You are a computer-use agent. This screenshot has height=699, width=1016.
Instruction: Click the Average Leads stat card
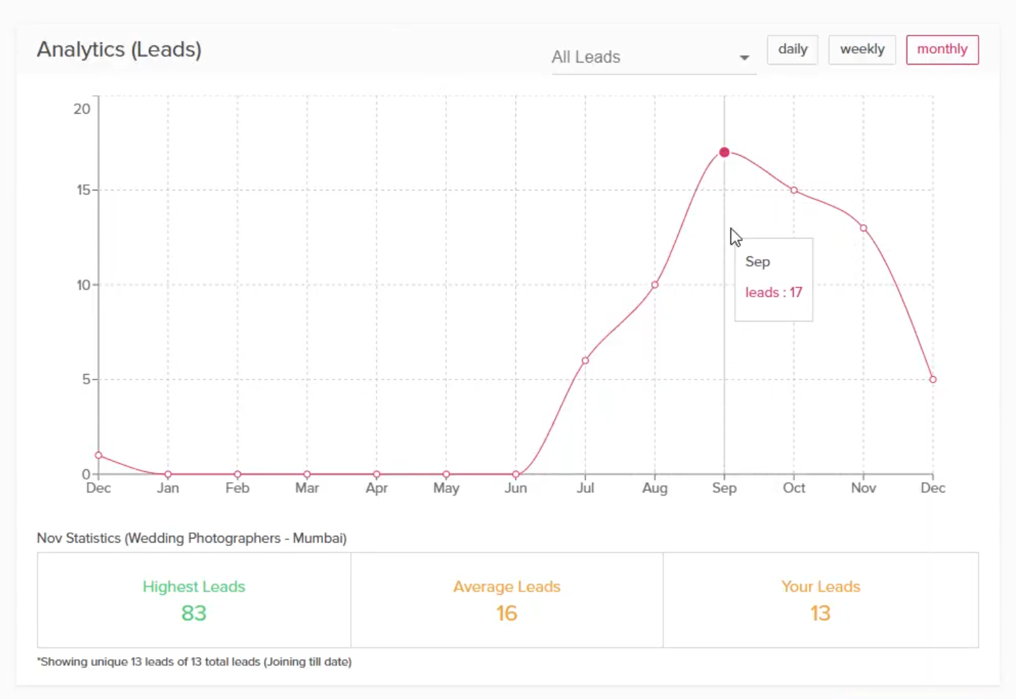[507, 600]
